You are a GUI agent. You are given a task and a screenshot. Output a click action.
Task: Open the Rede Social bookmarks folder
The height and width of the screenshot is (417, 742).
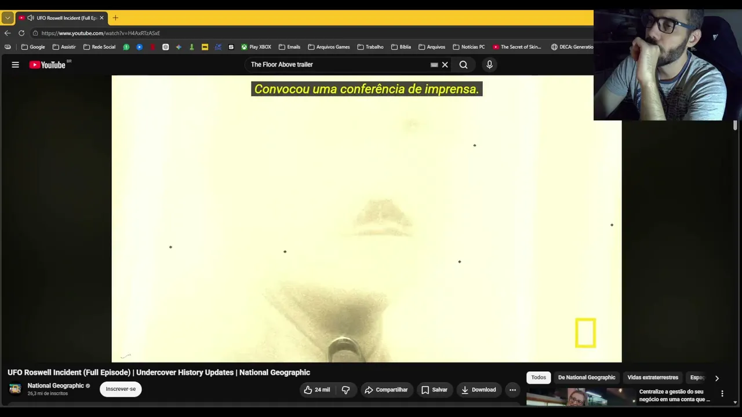click(99, 47)
